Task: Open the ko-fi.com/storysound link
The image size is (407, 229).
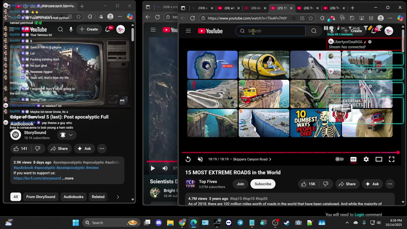Action: (37, 178)
